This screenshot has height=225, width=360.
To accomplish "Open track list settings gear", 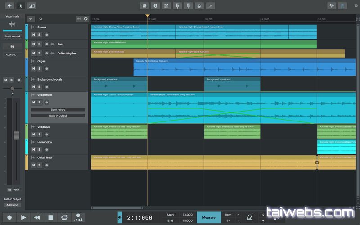I will point(40,19).
